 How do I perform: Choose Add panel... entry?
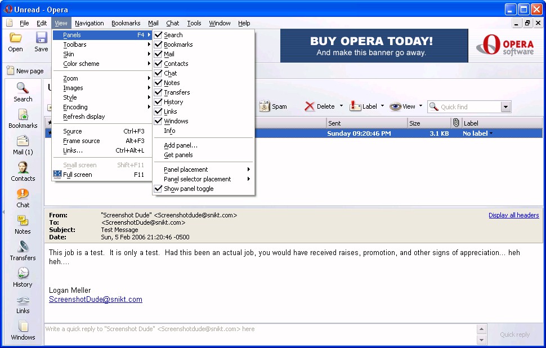pos(204,145)
